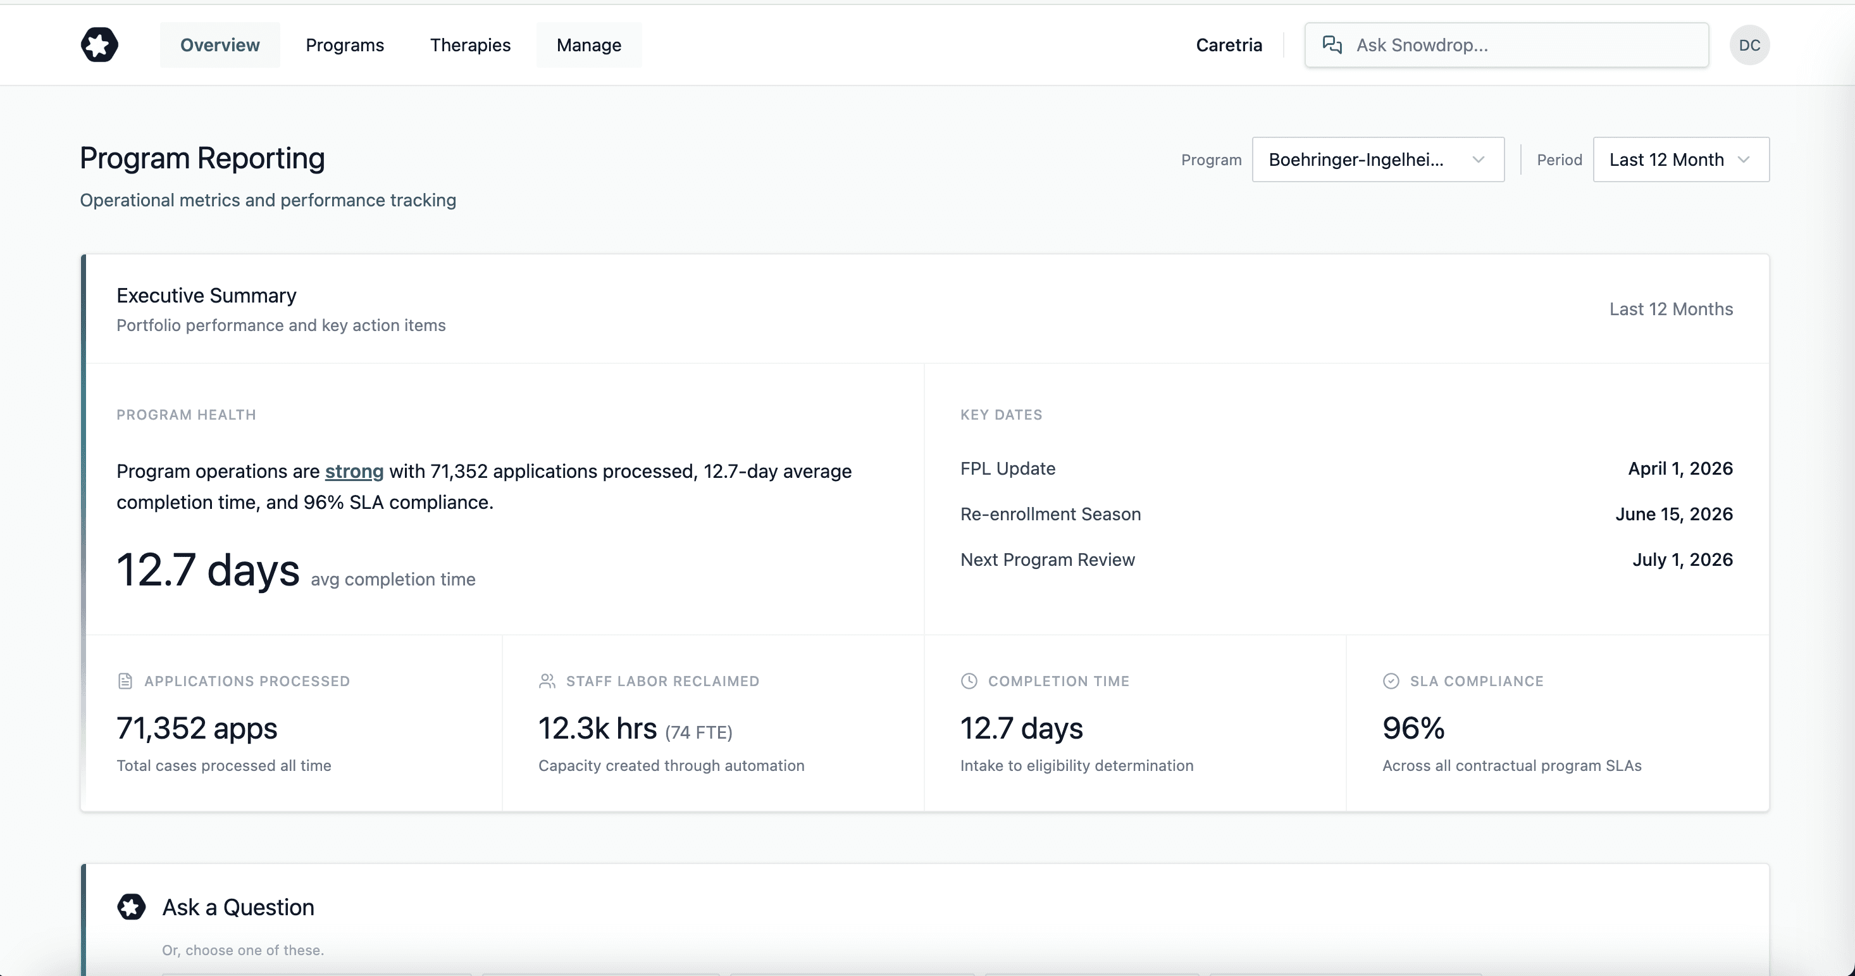Open the Program selector showing Boehringer-Ingelheim

[x=1377, y=159]
